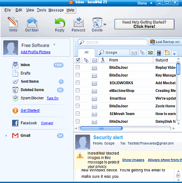Click in the Search mail field
The width and height of the screenshot is (182, 183).
112,42
